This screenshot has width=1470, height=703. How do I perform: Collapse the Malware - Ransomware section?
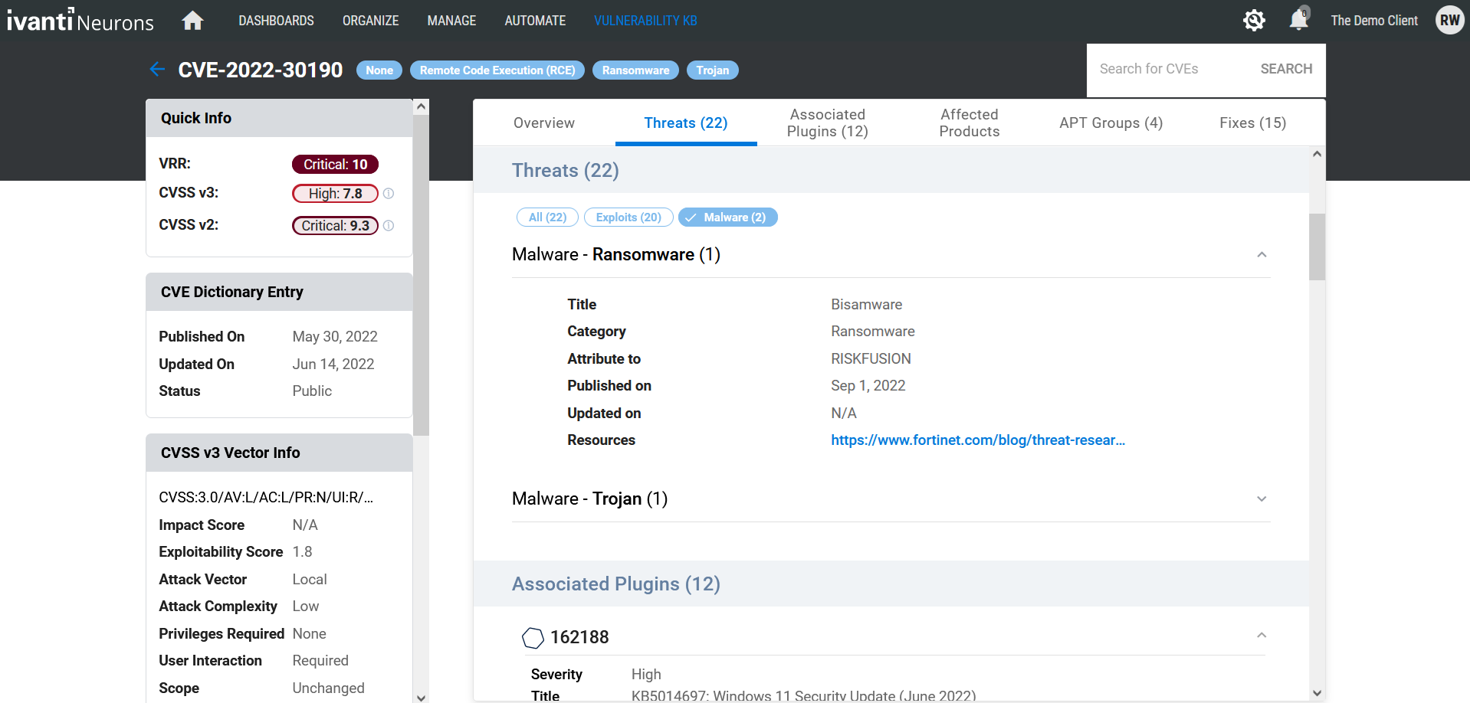(1262, 254)
